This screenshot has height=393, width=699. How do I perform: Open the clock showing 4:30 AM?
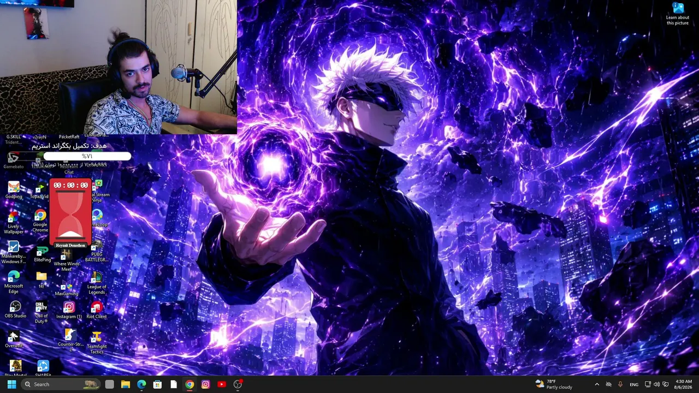(684, 384)
